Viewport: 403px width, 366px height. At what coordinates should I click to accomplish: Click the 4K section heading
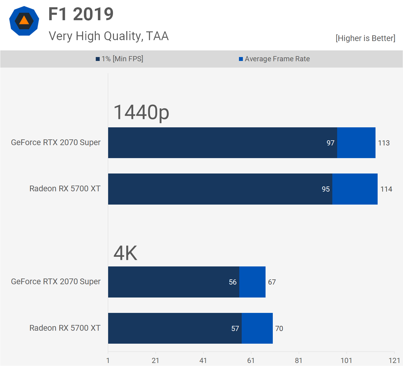pyautogui.click(x=125, y=253)
